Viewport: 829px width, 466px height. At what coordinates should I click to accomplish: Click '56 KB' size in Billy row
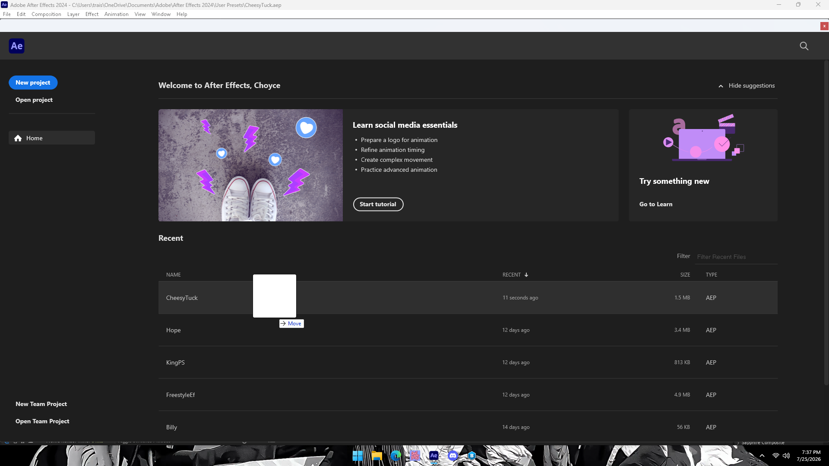point(683,427)
